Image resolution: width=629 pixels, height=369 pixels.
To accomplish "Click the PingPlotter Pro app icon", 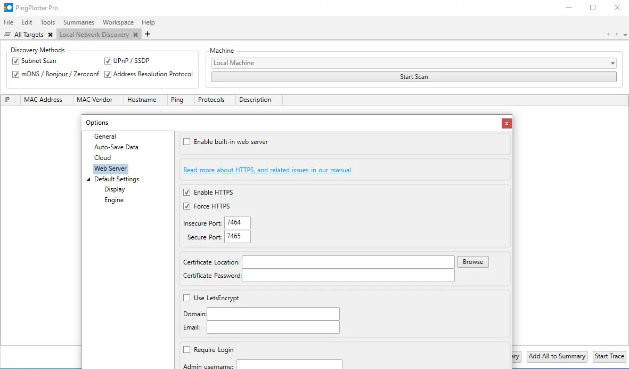I will (9, 8).
